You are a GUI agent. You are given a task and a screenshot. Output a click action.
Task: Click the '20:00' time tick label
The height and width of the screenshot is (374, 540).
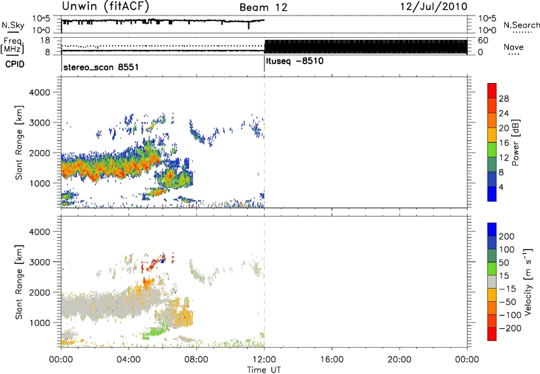pyautogui.click(x=400, y=360)
